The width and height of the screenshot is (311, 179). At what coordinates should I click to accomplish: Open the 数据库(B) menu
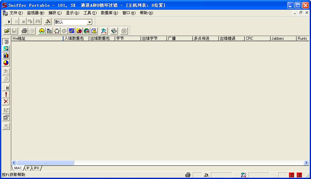click(109, 13)
